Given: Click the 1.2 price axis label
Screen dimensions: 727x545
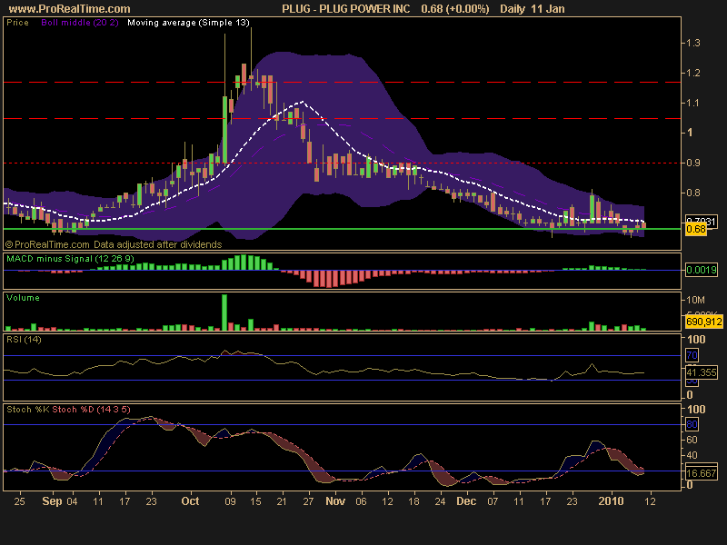Looking at the screenshot, I should [693, 73].
